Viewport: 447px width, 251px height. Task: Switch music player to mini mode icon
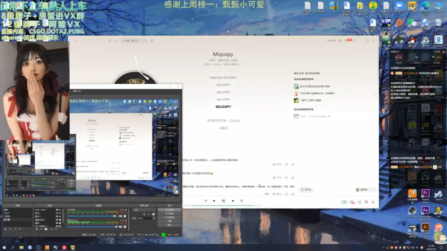355,41
